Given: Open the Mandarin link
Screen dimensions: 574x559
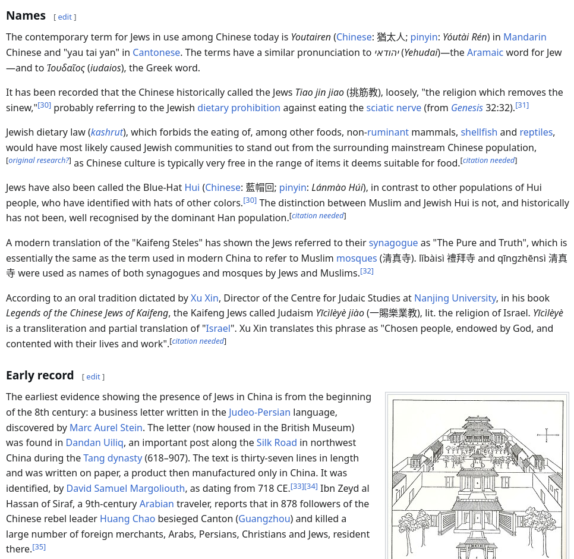Looking at the screenshot, I should point(525,37).
